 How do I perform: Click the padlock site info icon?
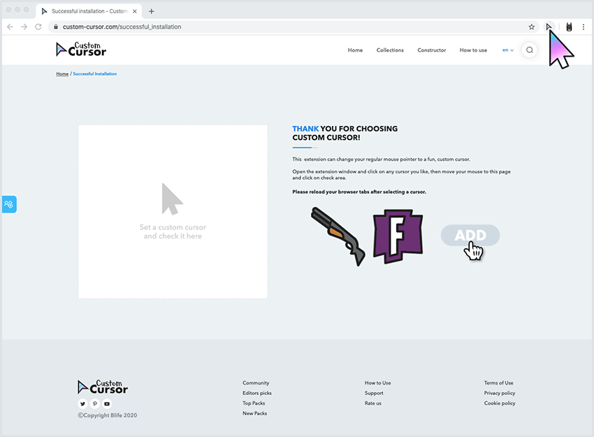[x=56, y=27]
